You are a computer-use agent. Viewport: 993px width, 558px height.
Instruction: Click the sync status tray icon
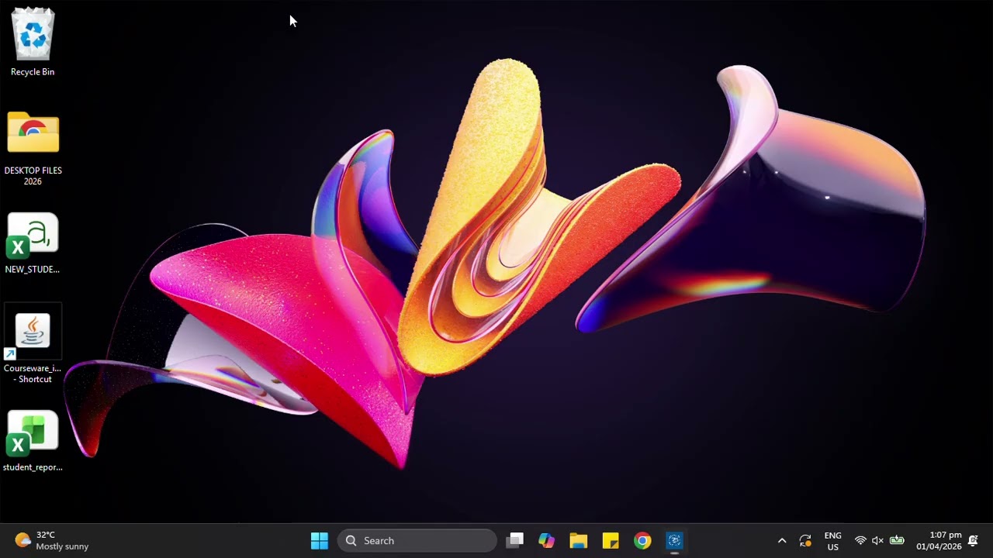[805, 541]
